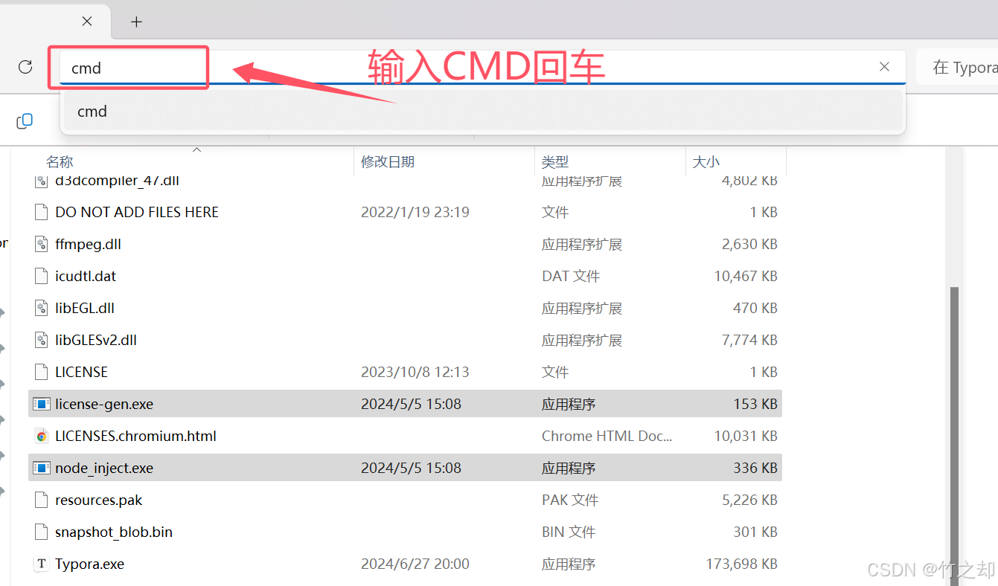Image resolution: width=998 pixels, height=586 pixels.
Task: Click the PAK 文件 type cell
Action: [570, 500]
